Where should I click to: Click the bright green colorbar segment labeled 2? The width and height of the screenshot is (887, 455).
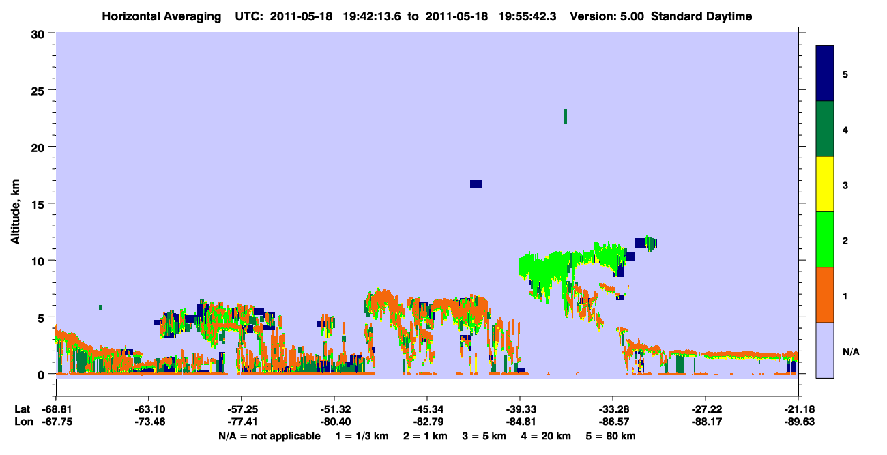[x=825, y=239]
